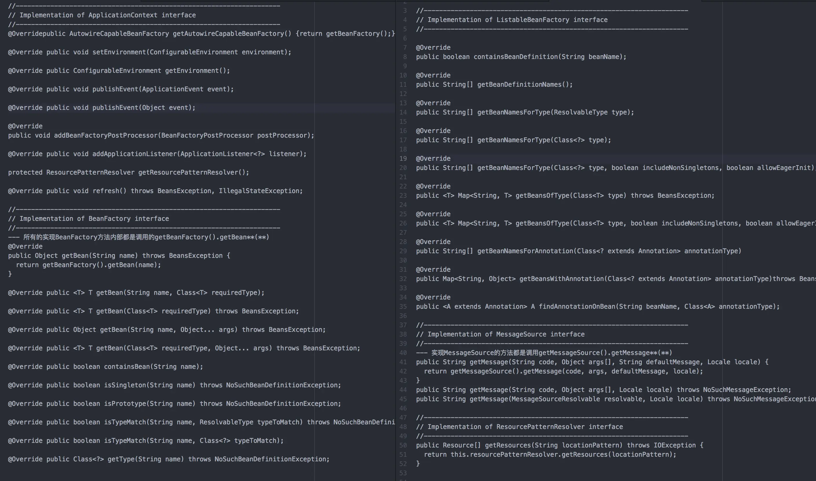Place cursor on containsBean(String name) line
The width and height of the screenshot is (816, 481).
coord(105,366)
